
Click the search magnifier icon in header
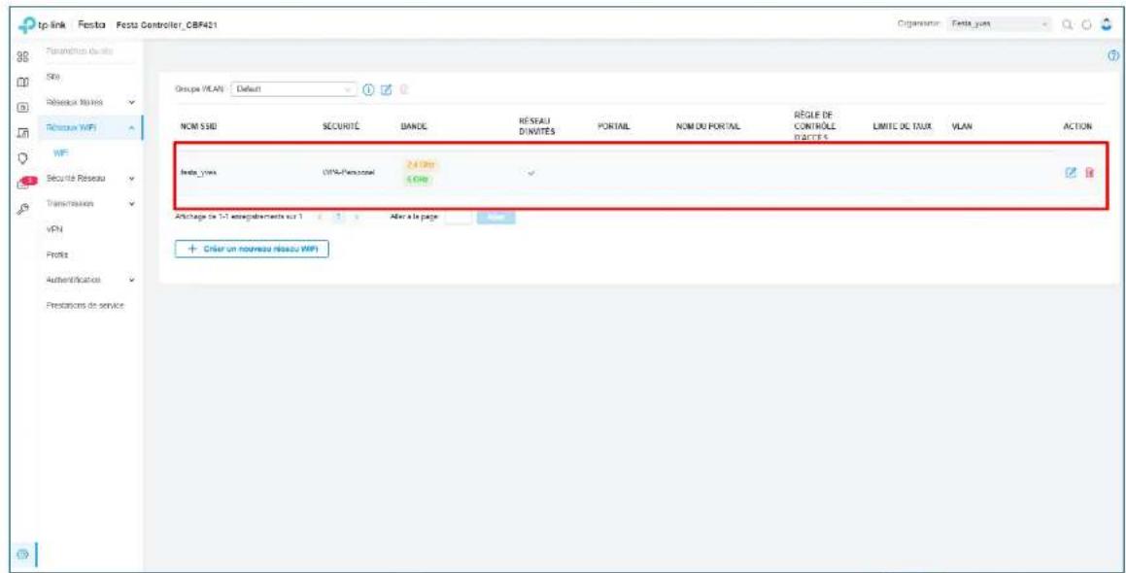(x=1067, y=25)
